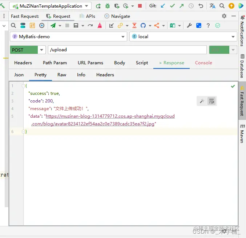Expand MuZiNanTemplateApplication run configuration dropdown
The image size is (246, 238).
86,6
